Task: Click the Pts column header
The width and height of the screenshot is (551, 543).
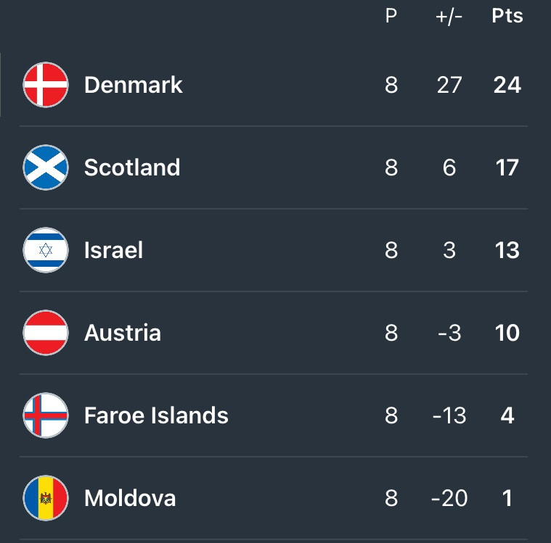Action: point(507,16)
